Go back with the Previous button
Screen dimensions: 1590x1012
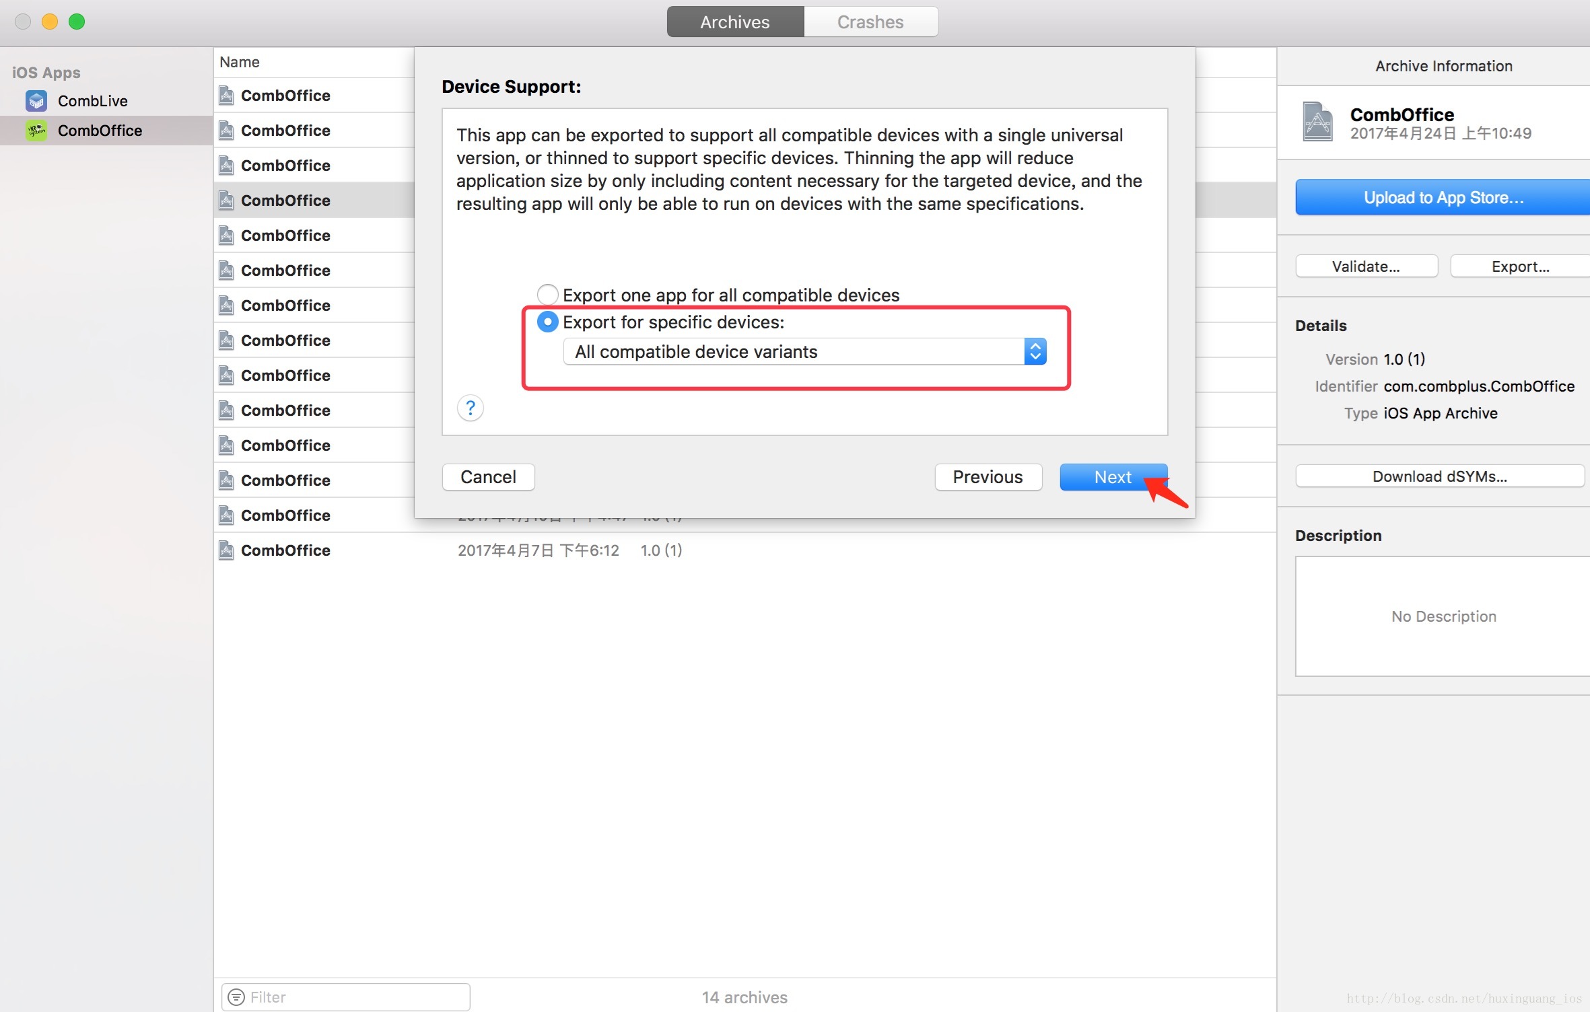(x=988, y=477)
